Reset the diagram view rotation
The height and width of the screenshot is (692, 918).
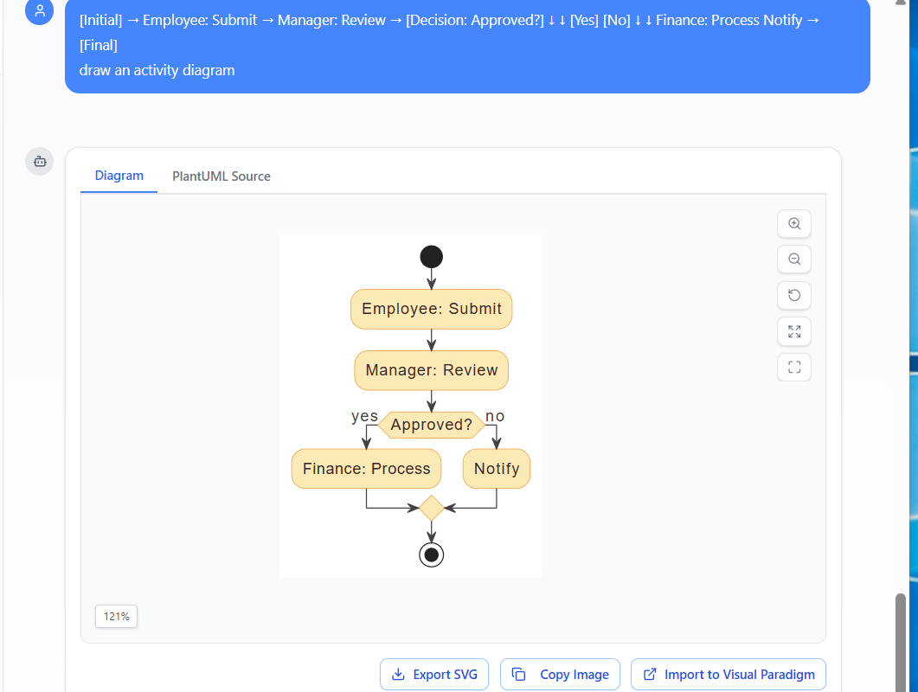coord(793,295)
